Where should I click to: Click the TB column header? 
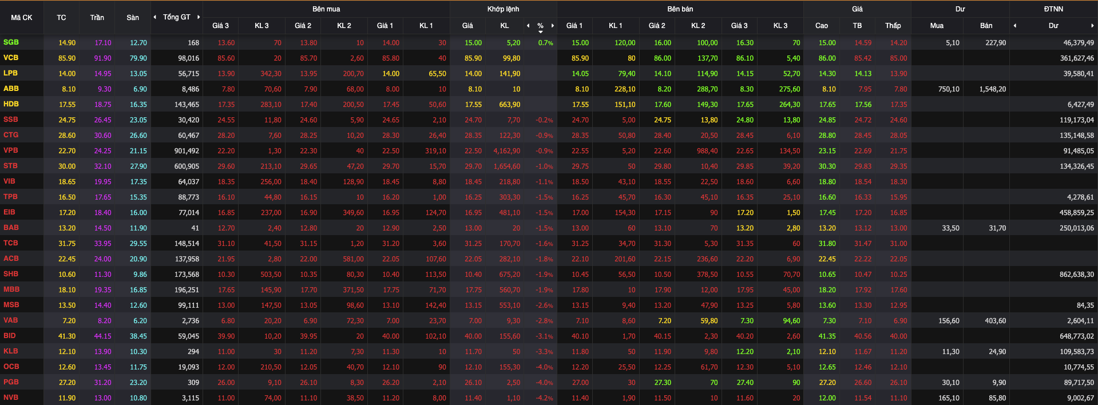tap(857, 26)
